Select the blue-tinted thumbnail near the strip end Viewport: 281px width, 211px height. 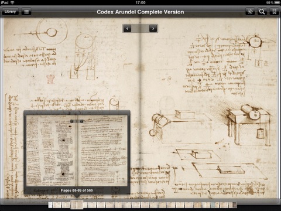tap(215, 205)
